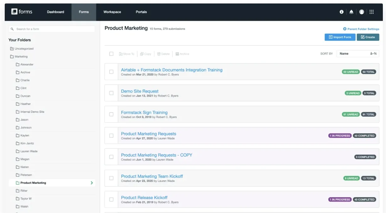Click 50 UNREAD badge

[351, 72]
